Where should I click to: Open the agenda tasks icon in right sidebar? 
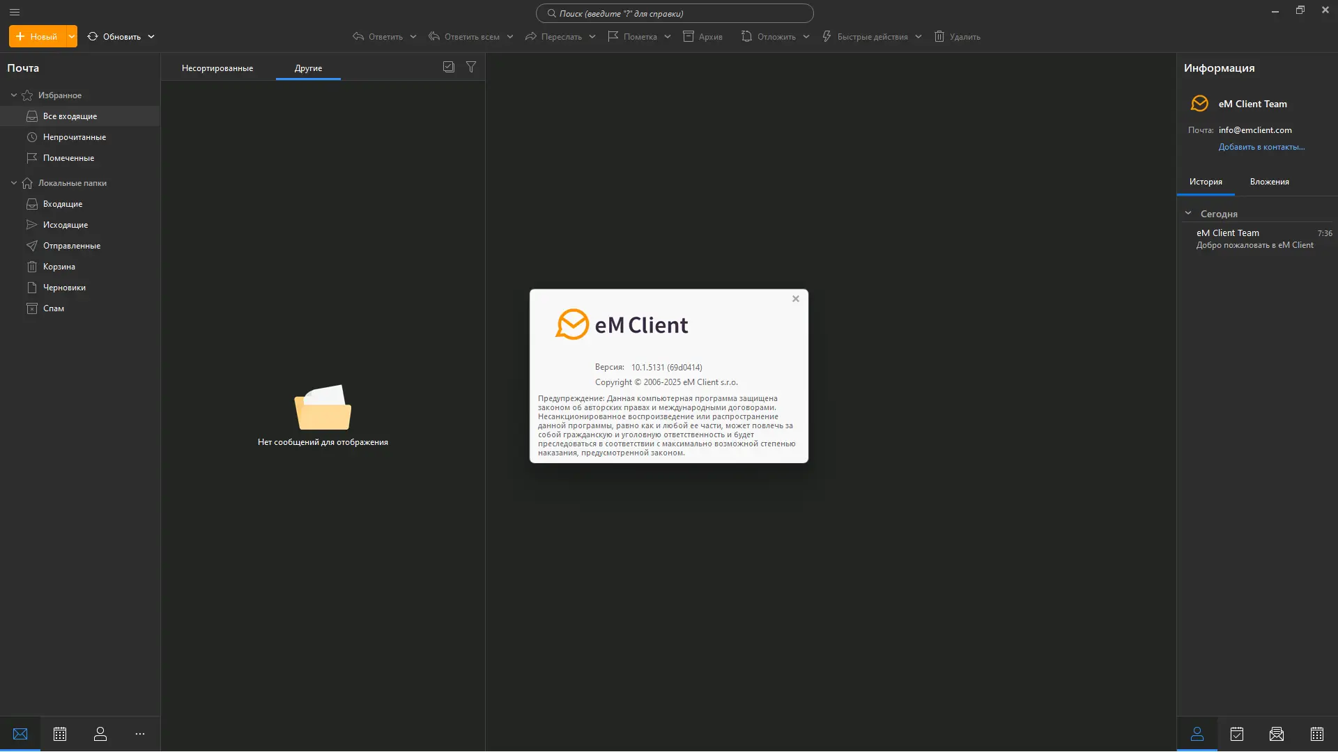click(x=1237, y=734)
